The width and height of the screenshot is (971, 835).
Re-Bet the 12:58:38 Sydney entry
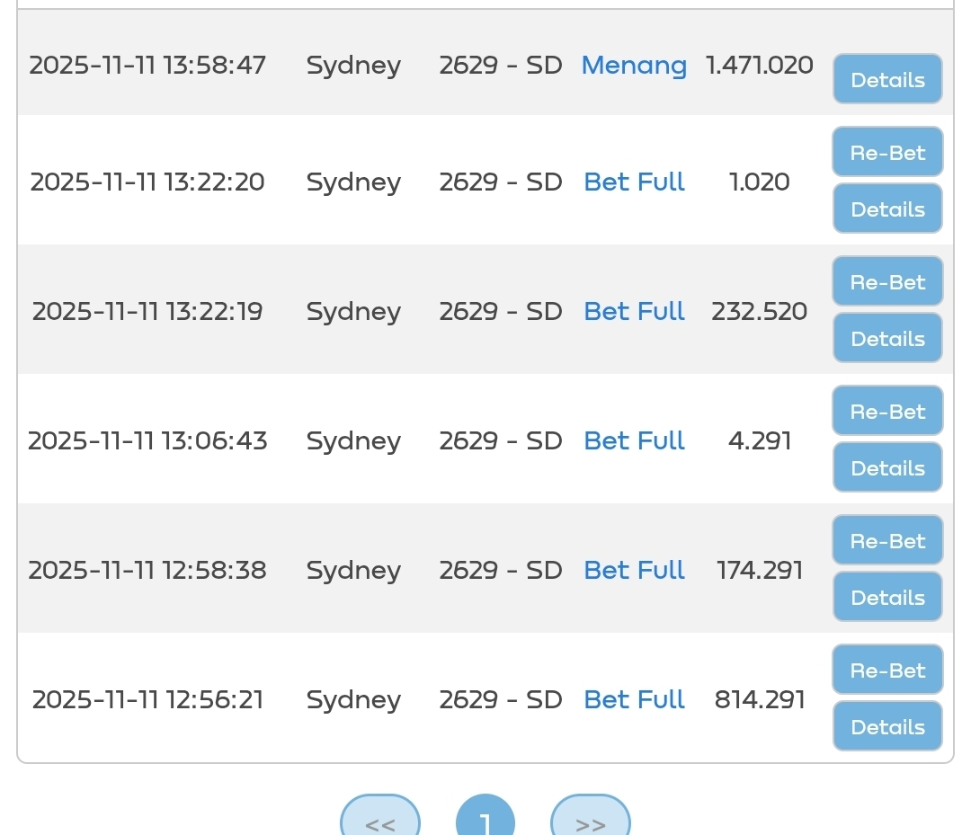point(887,540)
